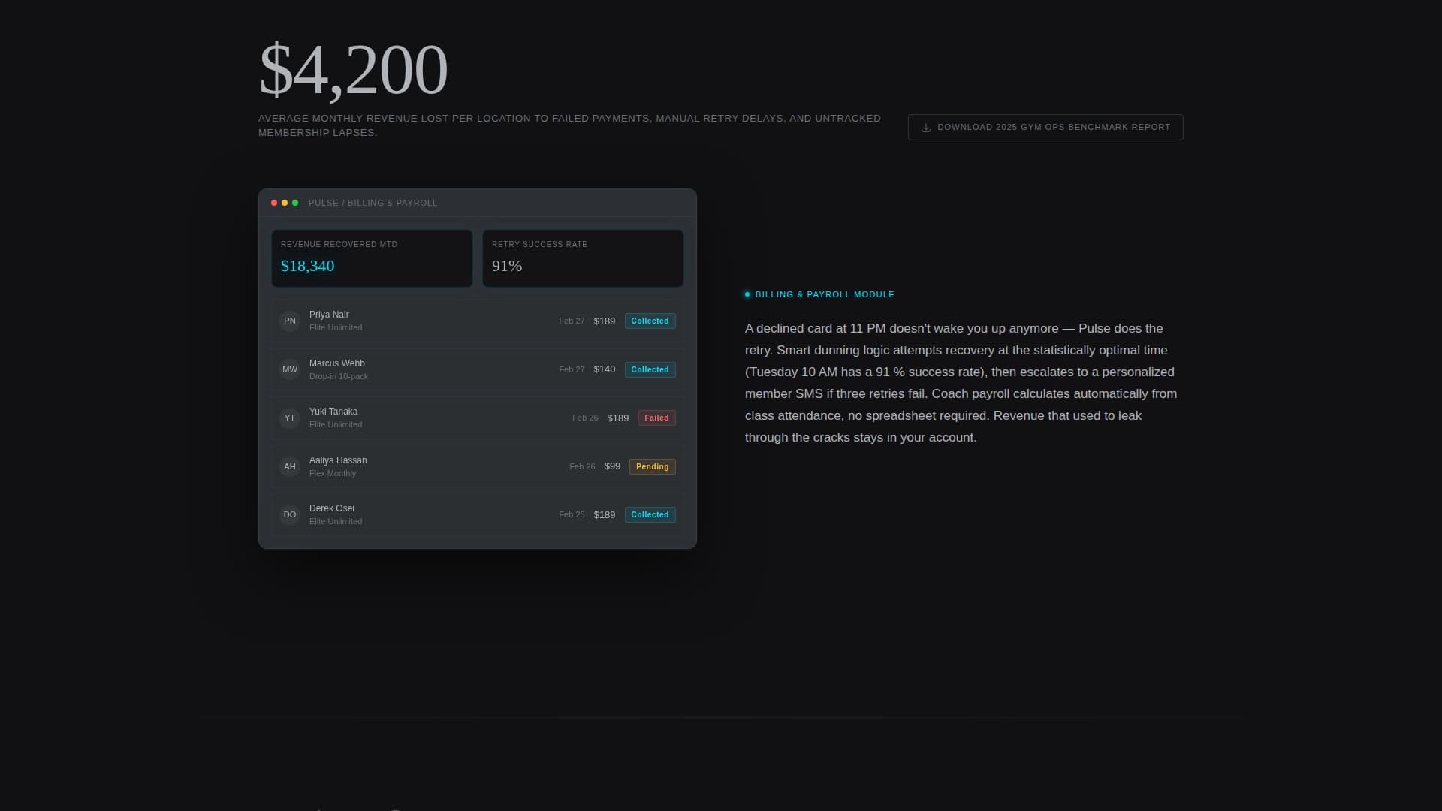Screen dimensions: 1442x811
Task: Click the $18,340 recovered revenue value
Action: (308, 266)
